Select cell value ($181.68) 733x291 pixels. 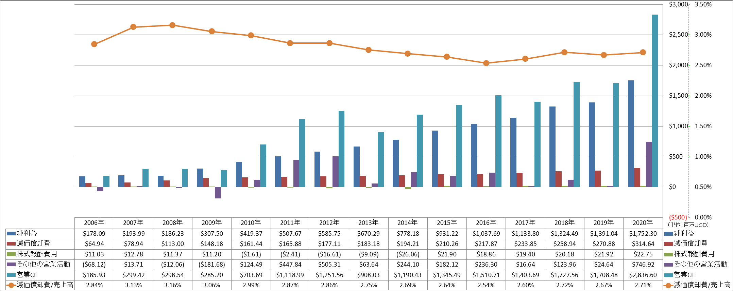pos(212,264)
